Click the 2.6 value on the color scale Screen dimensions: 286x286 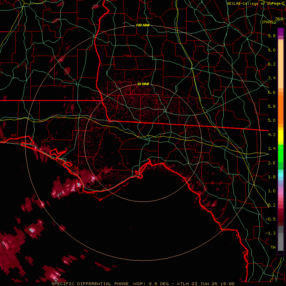(x=272, y=163)
